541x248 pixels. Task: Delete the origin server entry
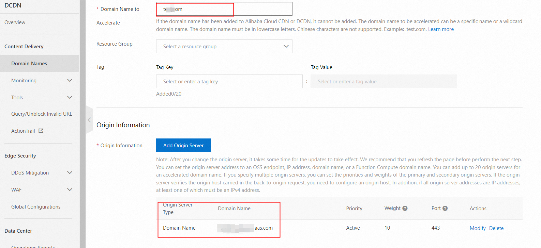[496, 228]
